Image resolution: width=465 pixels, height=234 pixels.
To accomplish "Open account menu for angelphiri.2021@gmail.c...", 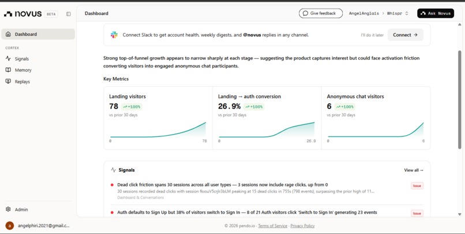I will [38, 226].
